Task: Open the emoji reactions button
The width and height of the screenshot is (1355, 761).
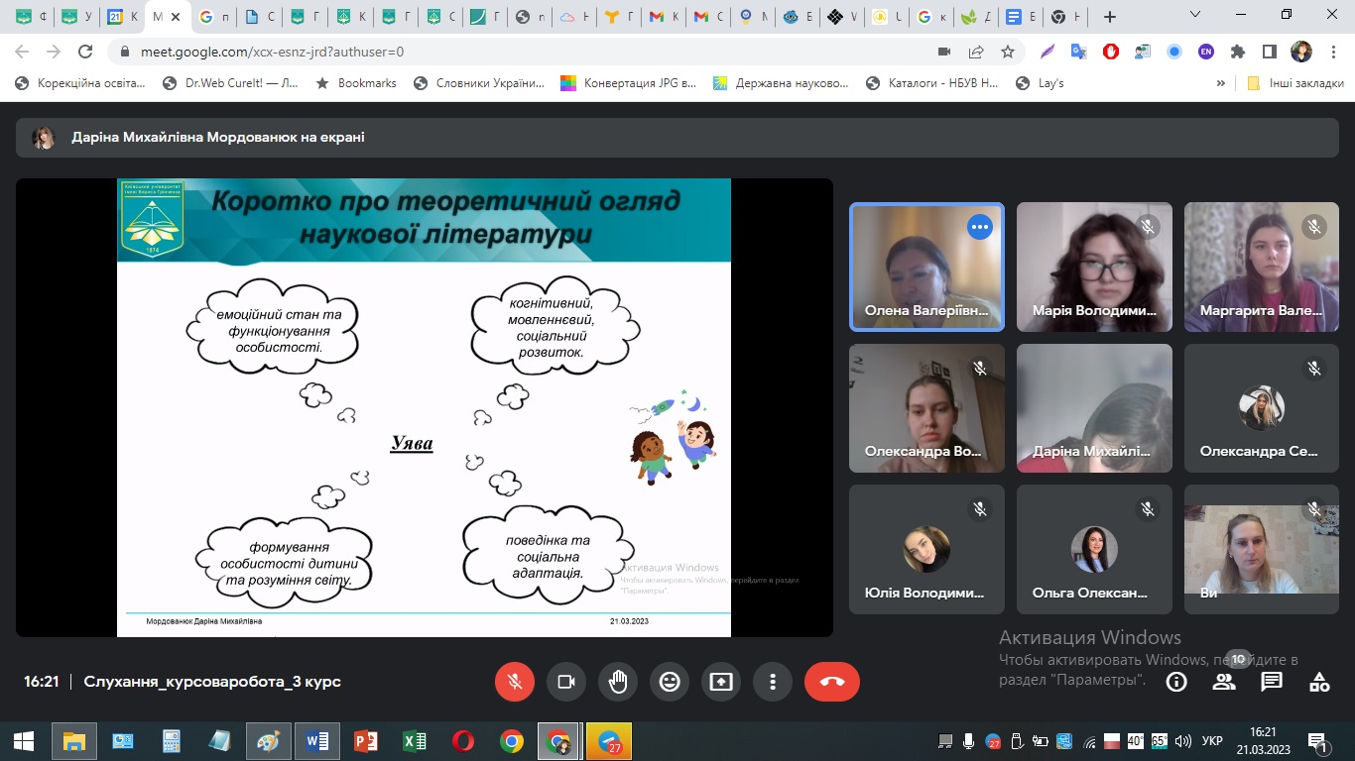Action: point(670,682)
